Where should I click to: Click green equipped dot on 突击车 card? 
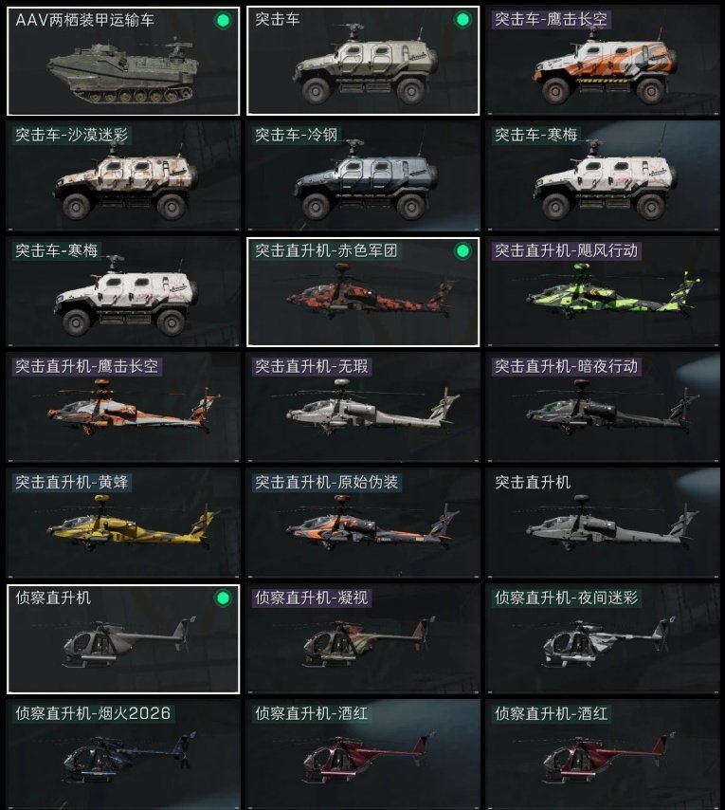click(462, 20)
